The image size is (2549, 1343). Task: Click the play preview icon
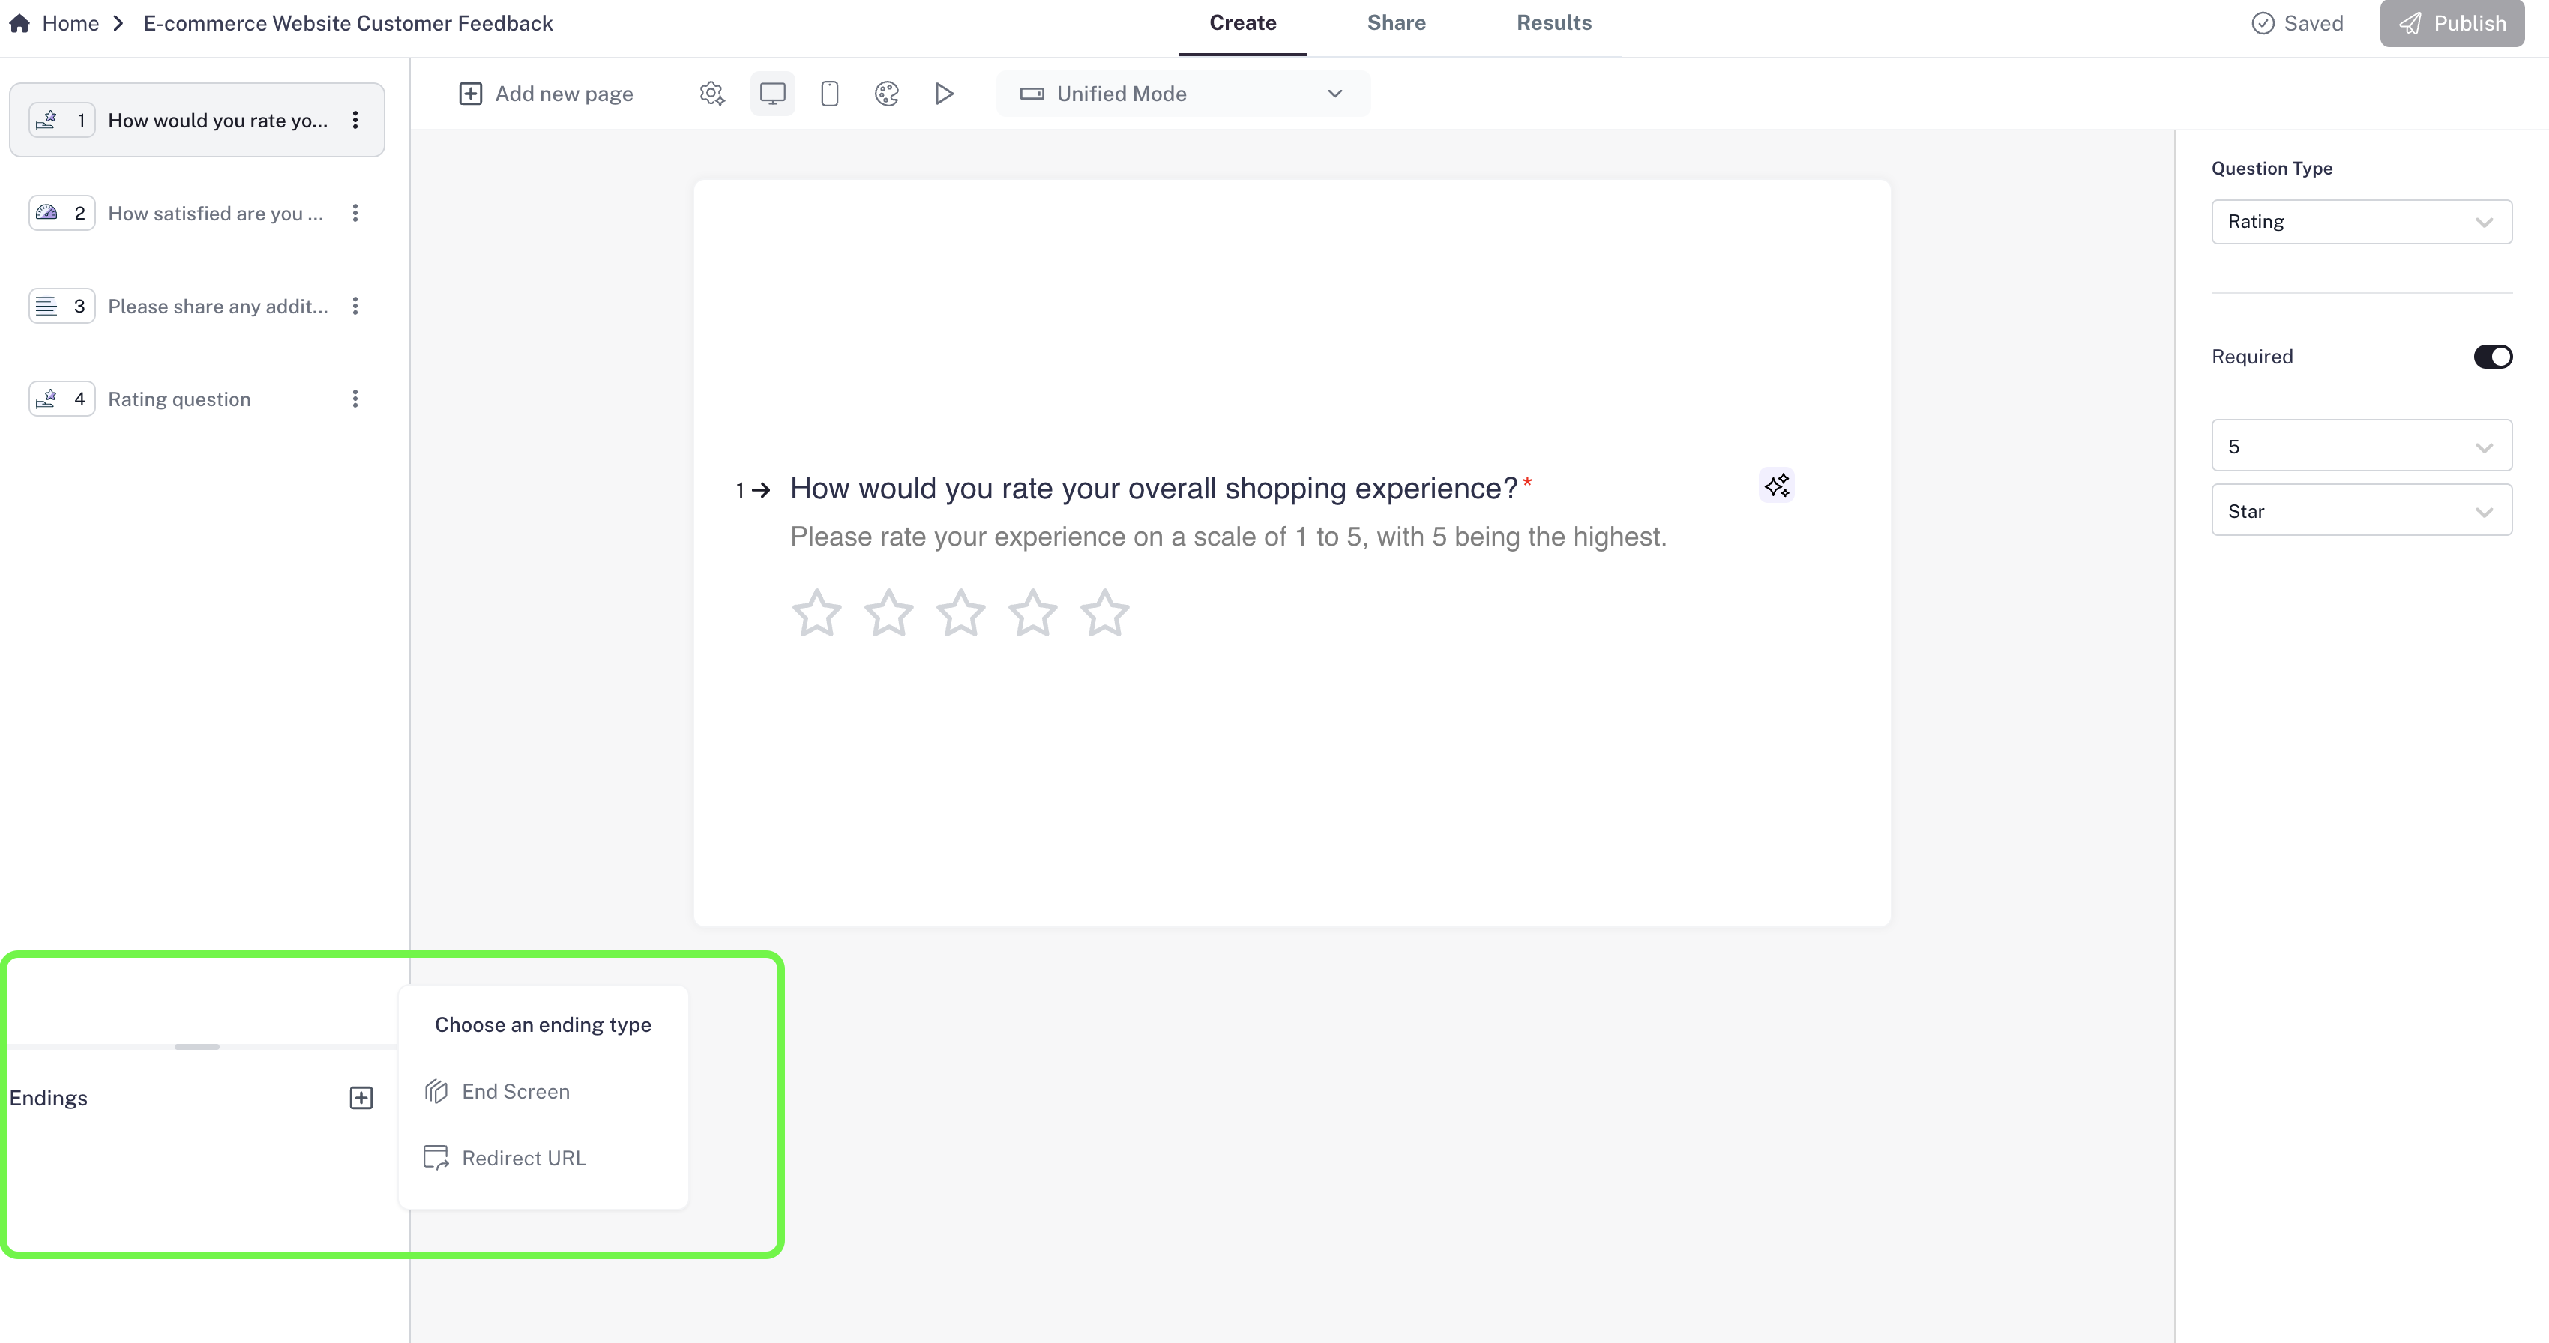[x=944, y=94]
